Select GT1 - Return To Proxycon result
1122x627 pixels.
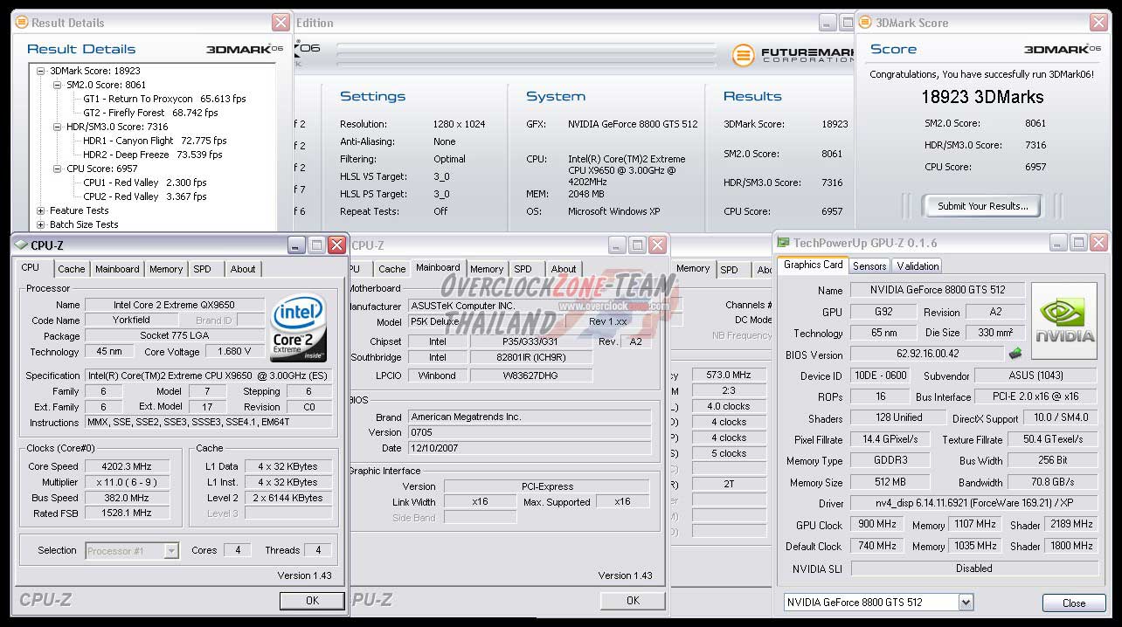pos(164,99)
